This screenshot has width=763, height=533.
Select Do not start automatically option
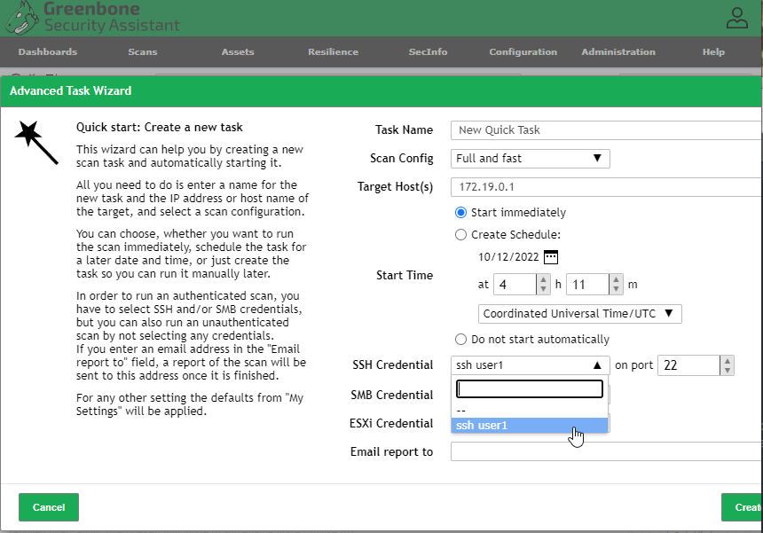460,340
